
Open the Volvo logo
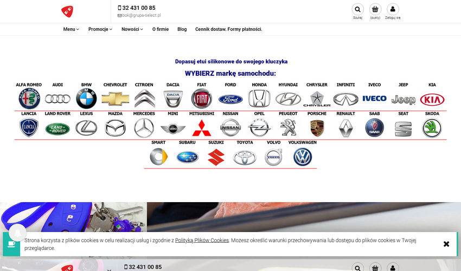point(274,157)
